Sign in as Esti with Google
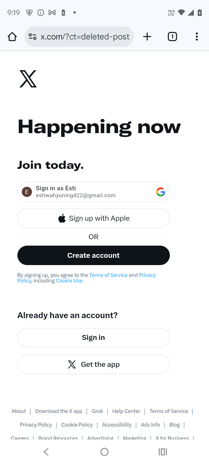209x464 pixels. click(x=87, y=192)
